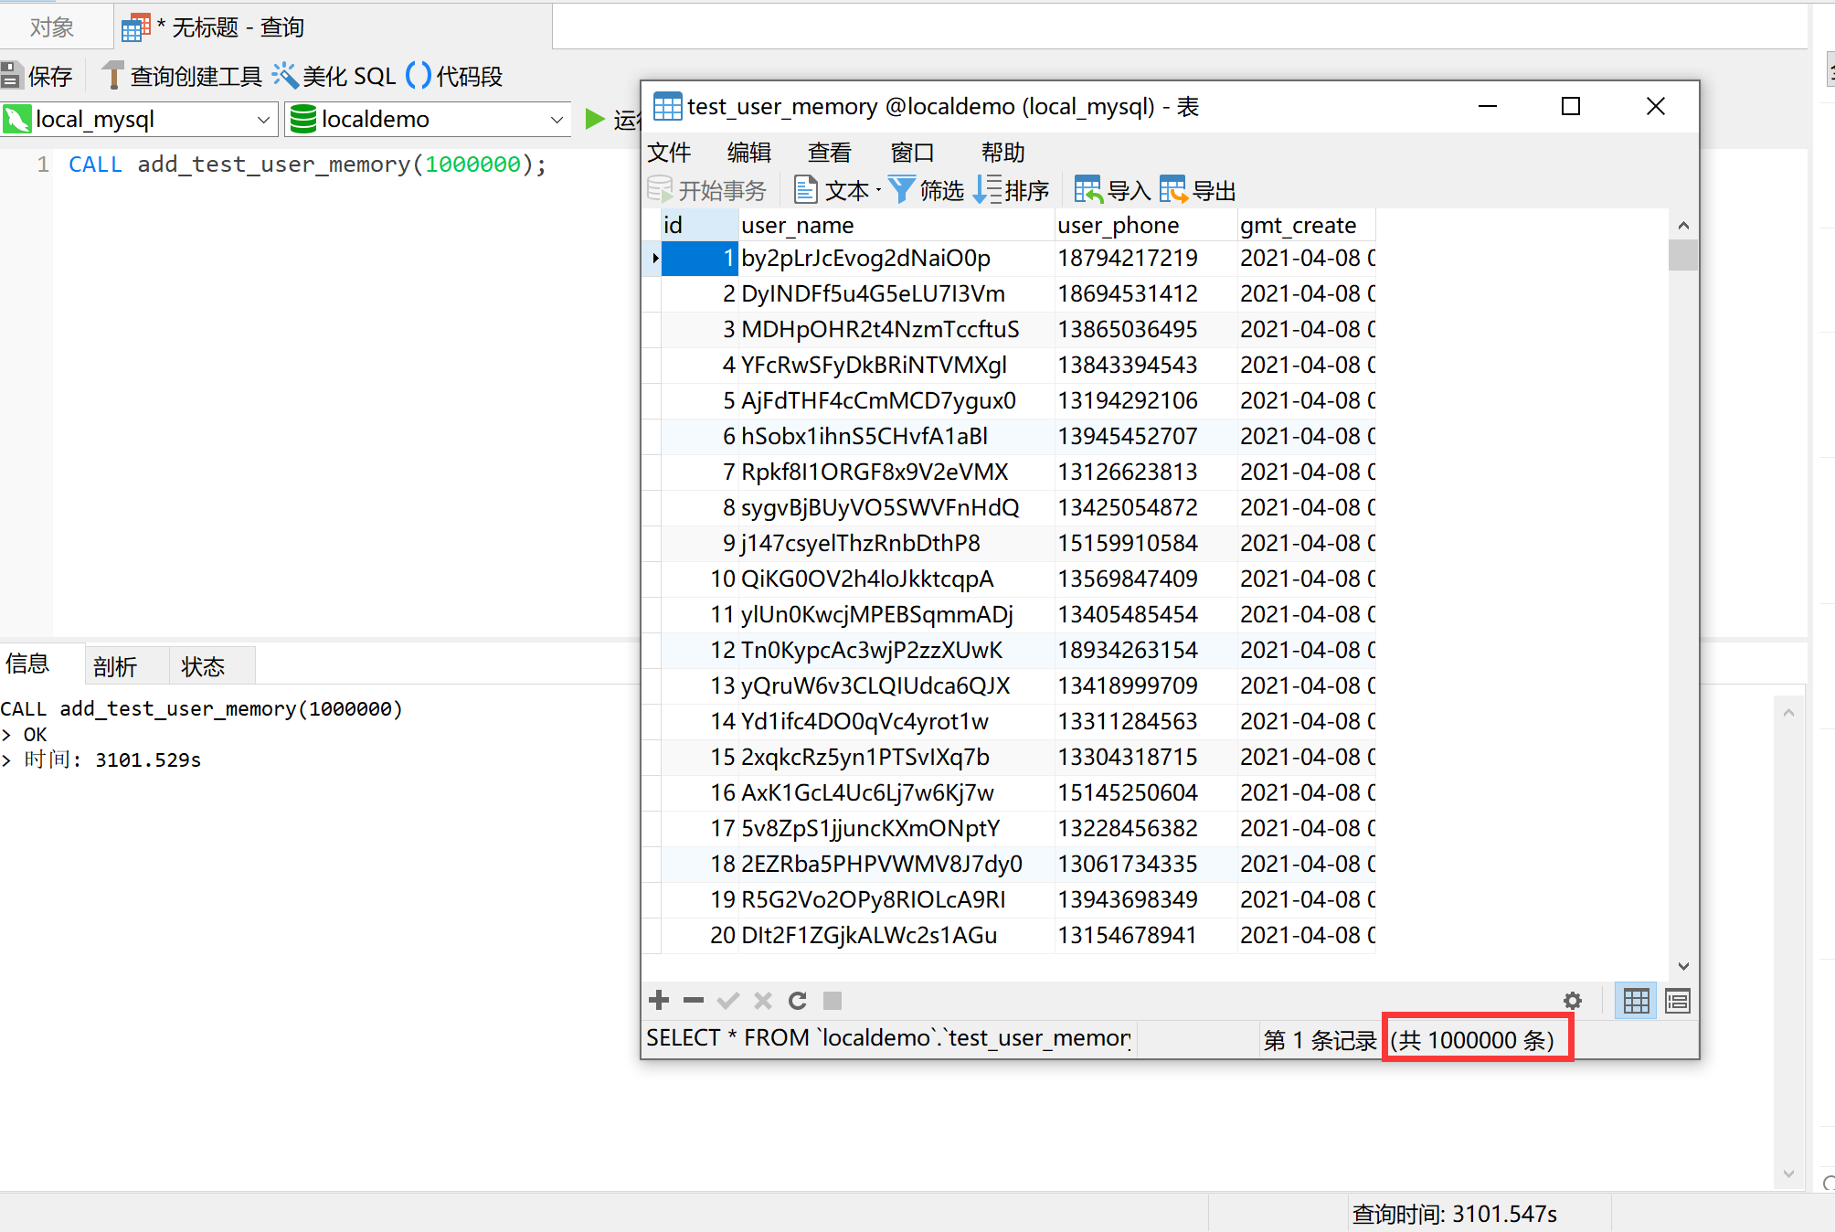Screen dimensions: 1835x1232
Task: Click the Sort (排序) icon
Action: coord(989,190)
